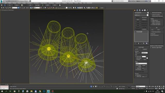Toggle Visible directly checkbox

tap(151, 20)
